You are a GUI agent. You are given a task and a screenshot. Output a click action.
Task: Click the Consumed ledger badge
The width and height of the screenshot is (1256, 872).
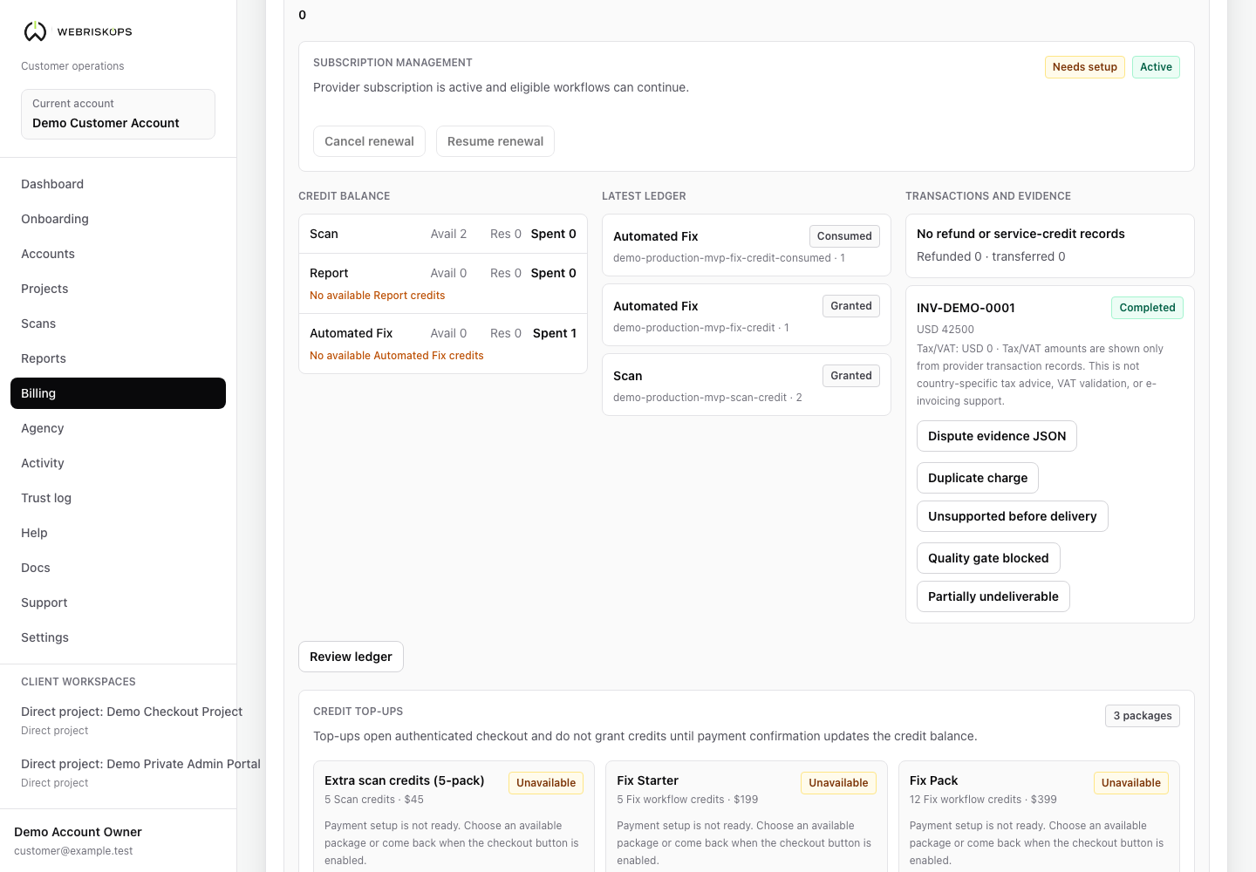(844, 236)
